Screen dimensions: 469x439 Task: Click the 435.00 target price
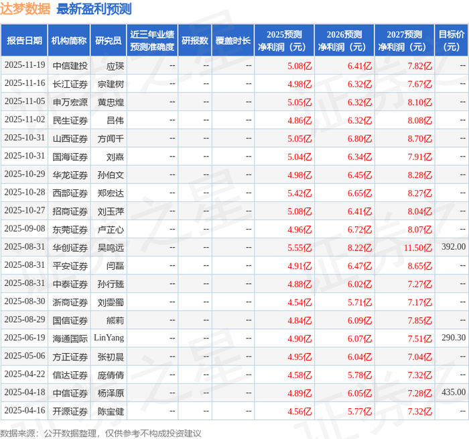click(x=454, y=392)
